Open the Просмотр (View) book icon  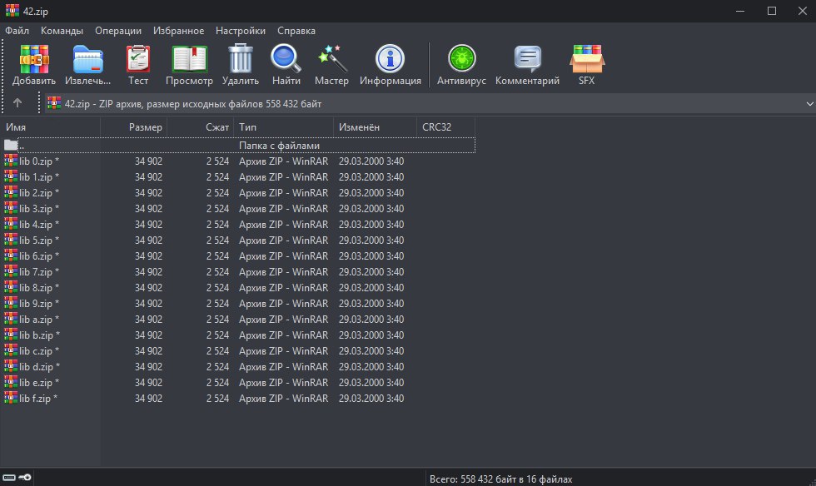pos(190,59)
